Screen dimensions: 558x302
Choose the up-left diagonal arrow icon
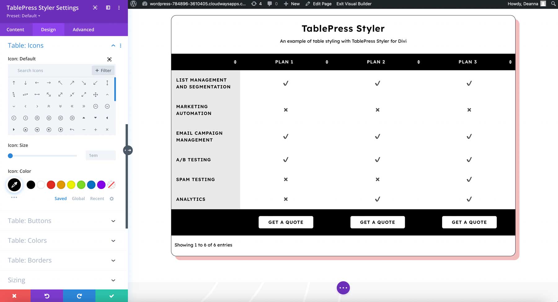(x=60, y=83)
